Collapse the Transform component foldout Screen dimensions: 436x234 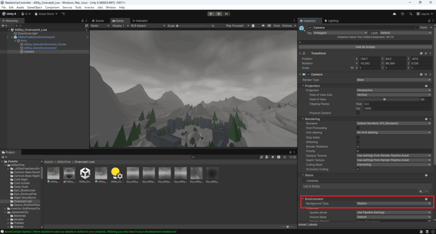[300, 53]
